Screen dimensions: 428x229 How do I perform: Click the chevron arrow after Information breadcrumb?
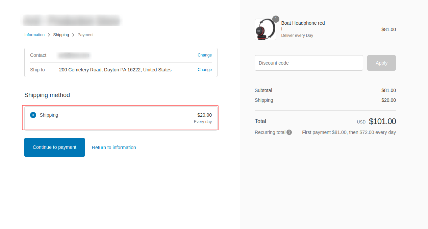[49, 35]
